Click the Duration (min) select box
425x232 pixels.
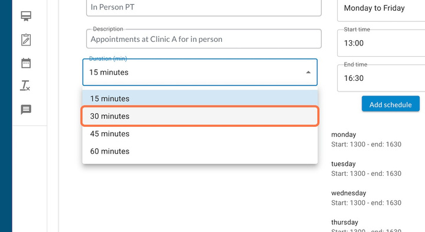point(200,73)
